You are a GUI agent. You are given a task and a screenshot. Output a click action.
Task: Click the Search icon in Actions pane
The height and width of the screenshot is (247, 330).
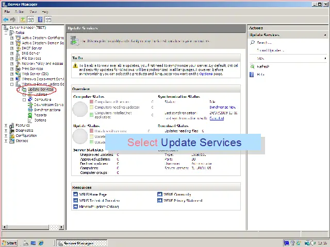point(252,42)
